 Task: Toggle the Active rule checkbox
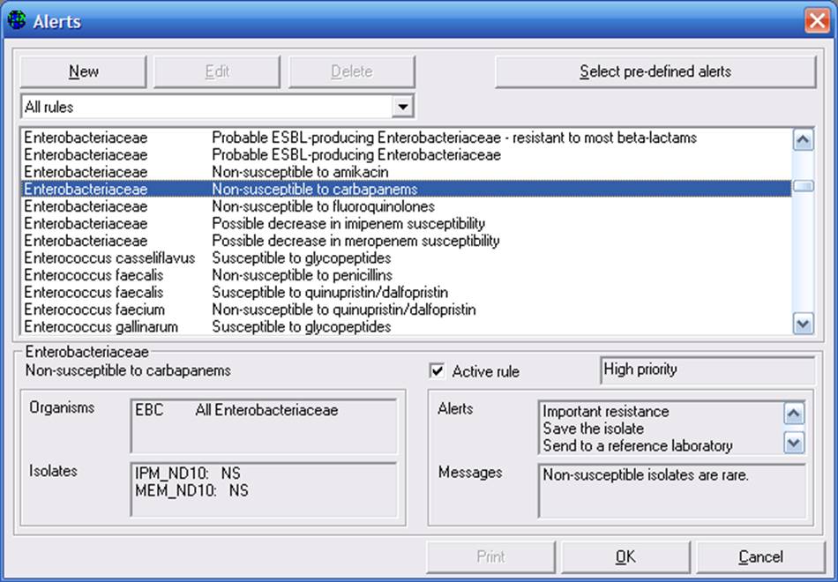[x=438, y=371]
